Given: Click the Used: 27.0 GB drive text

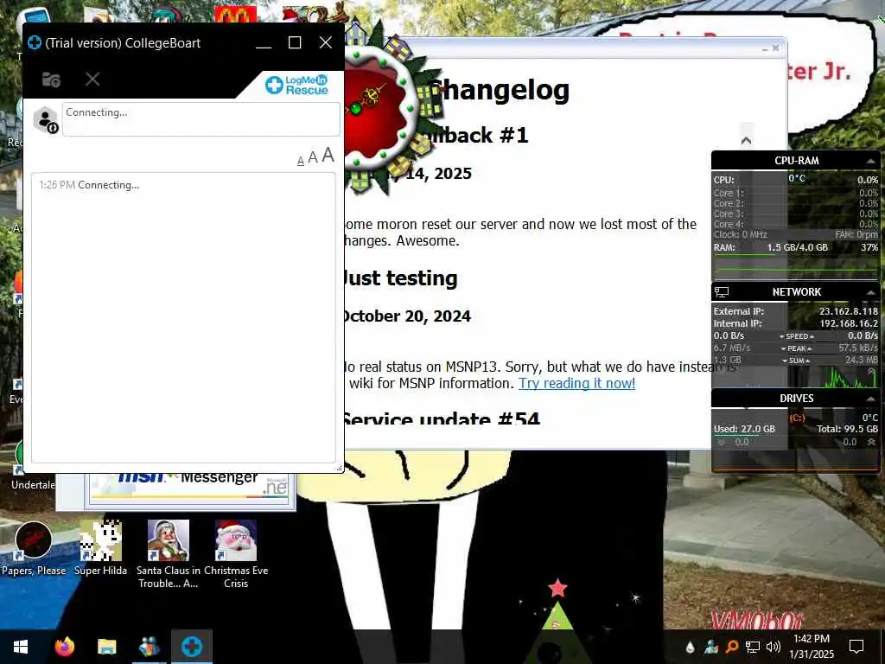Looking at the screenshot, I should 744,429.
